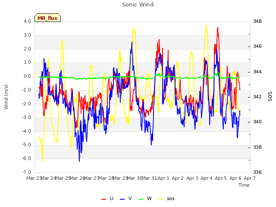This screenshot has width=276, height=207.
Task: Select the sos legend label
Action: pos(171,199)
